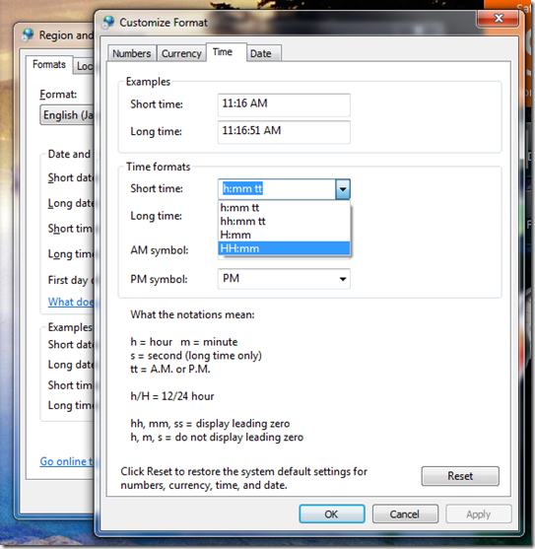Collapse the Short time dropdown arrow
Screen dimensions: 535x549
coord(343,189)
